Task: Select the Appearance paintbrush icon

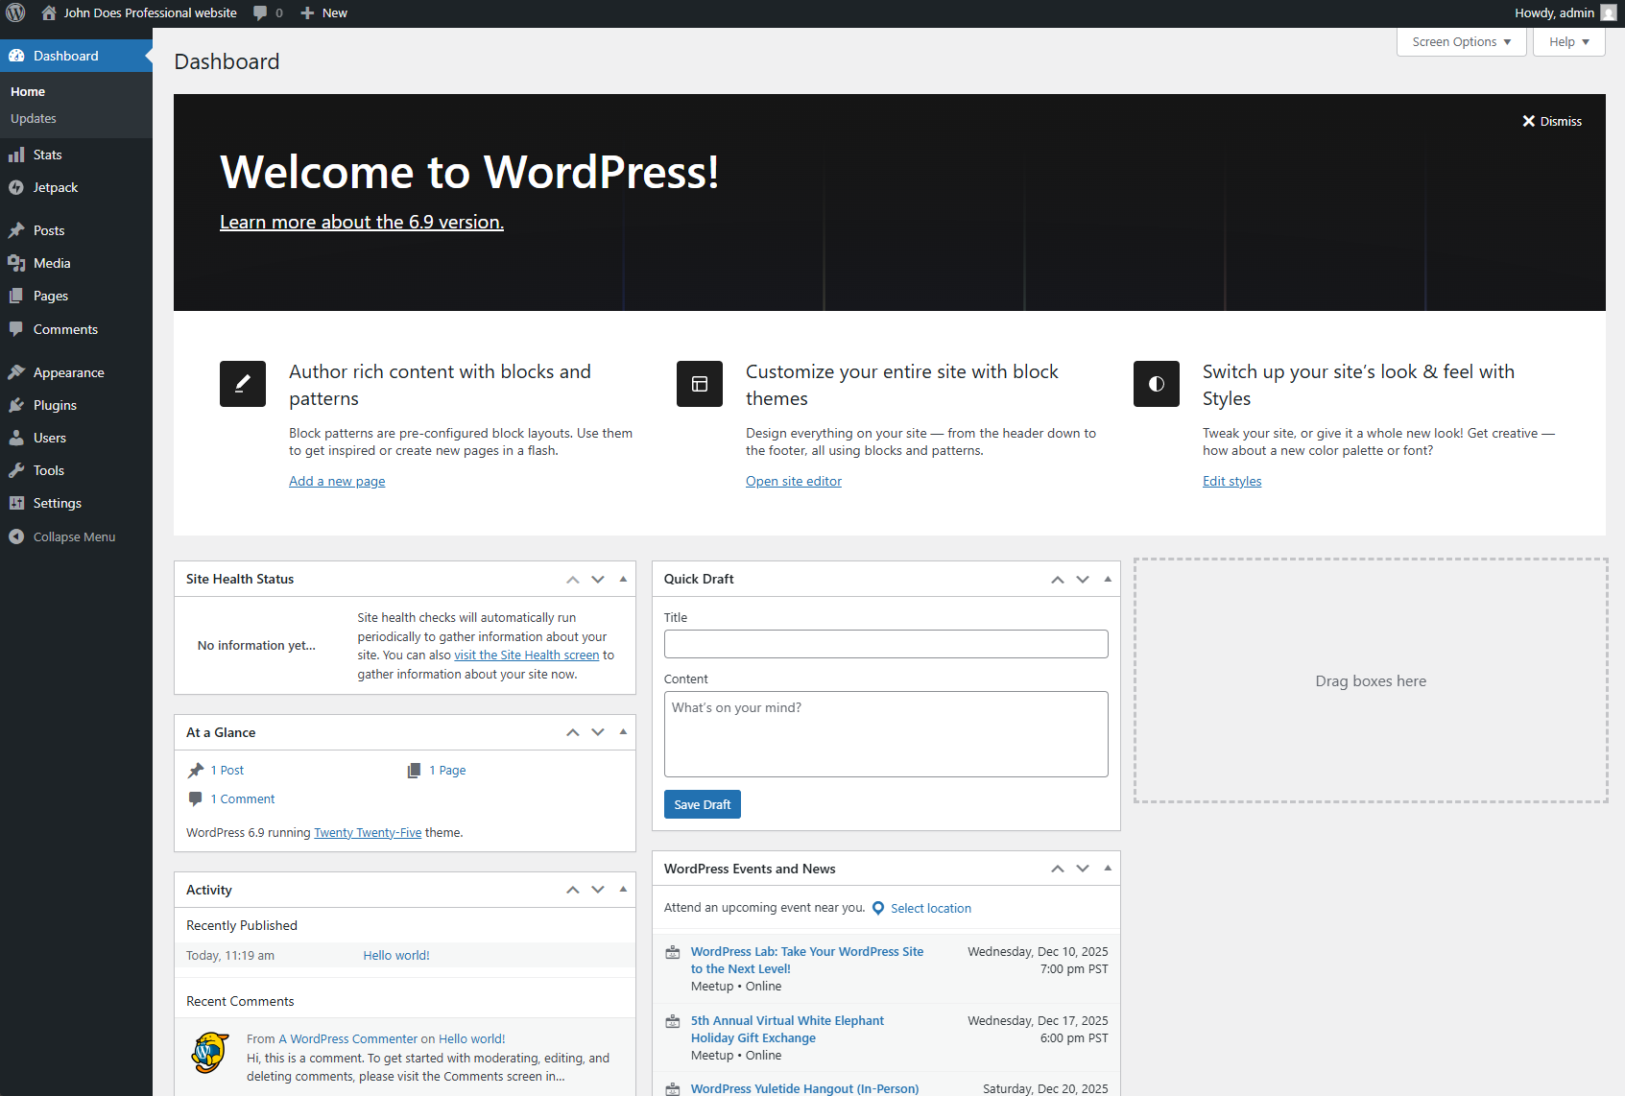Action: [x=18, y=372]
